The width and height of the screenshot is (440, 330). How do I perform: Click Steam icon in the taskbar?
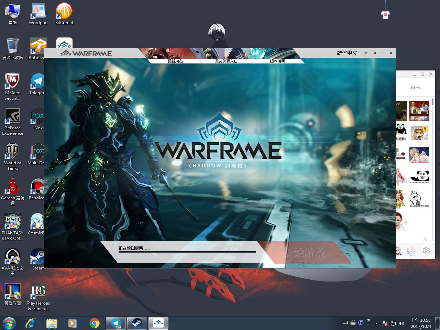(x=137, y=323)
